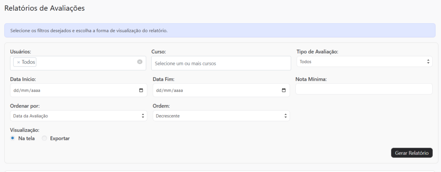Click the "Todos" chip text in Usuários
Screen dimensions: 441x172
pos(28,62)
